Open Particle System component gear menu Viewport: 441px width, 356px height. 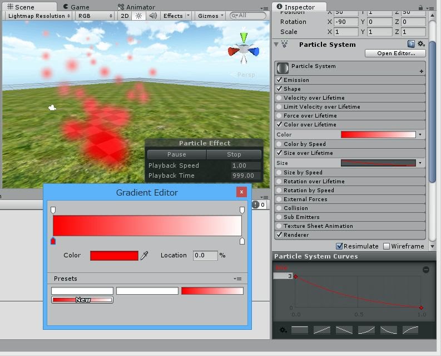pos(421,44)
